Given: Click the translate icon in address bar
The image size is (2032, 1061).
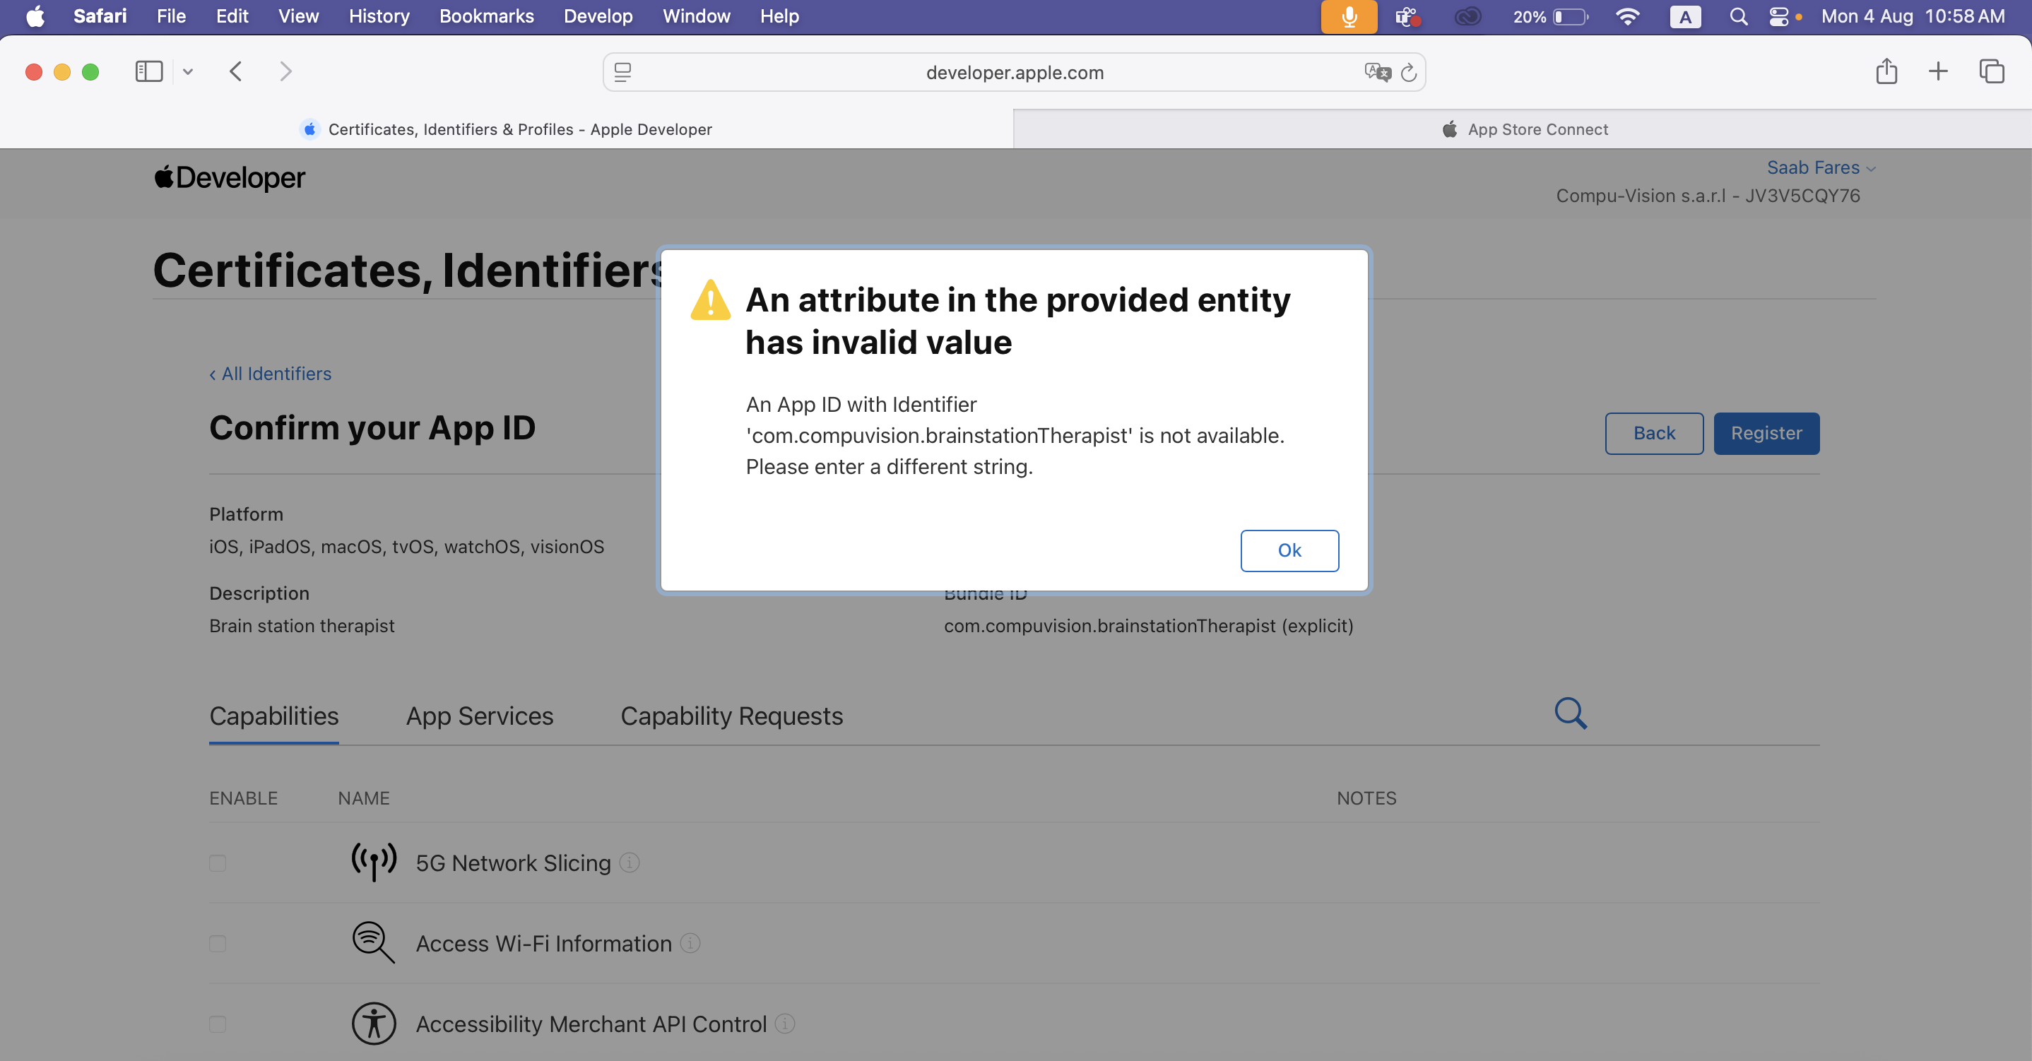Looking at the screenshot, I should click(1376, 73).
